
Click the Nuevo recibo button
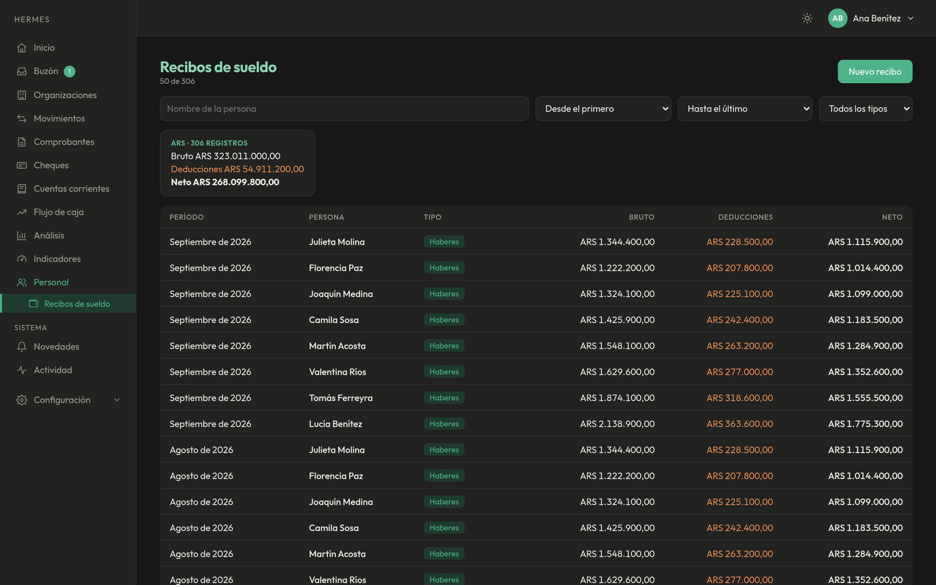[875, 71]
